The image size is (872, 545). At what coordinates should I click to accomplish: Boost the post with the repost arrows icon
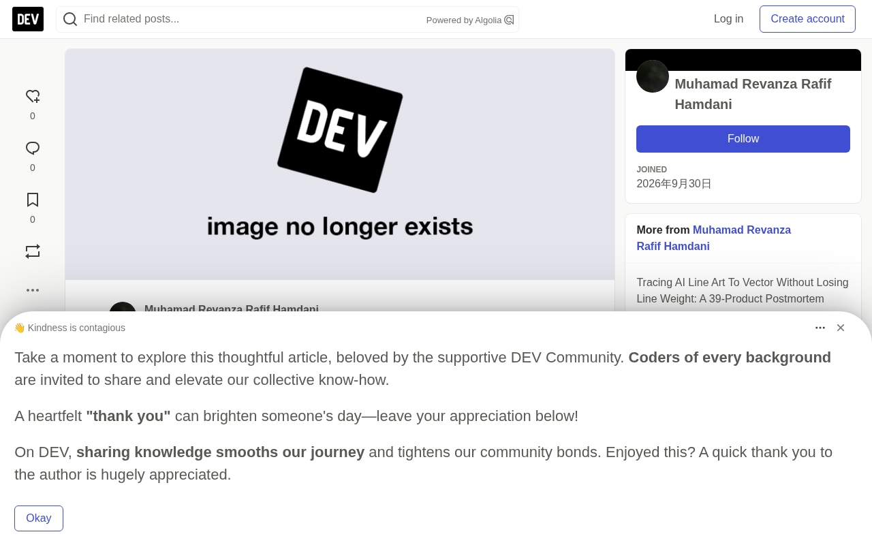pos(33,251)
